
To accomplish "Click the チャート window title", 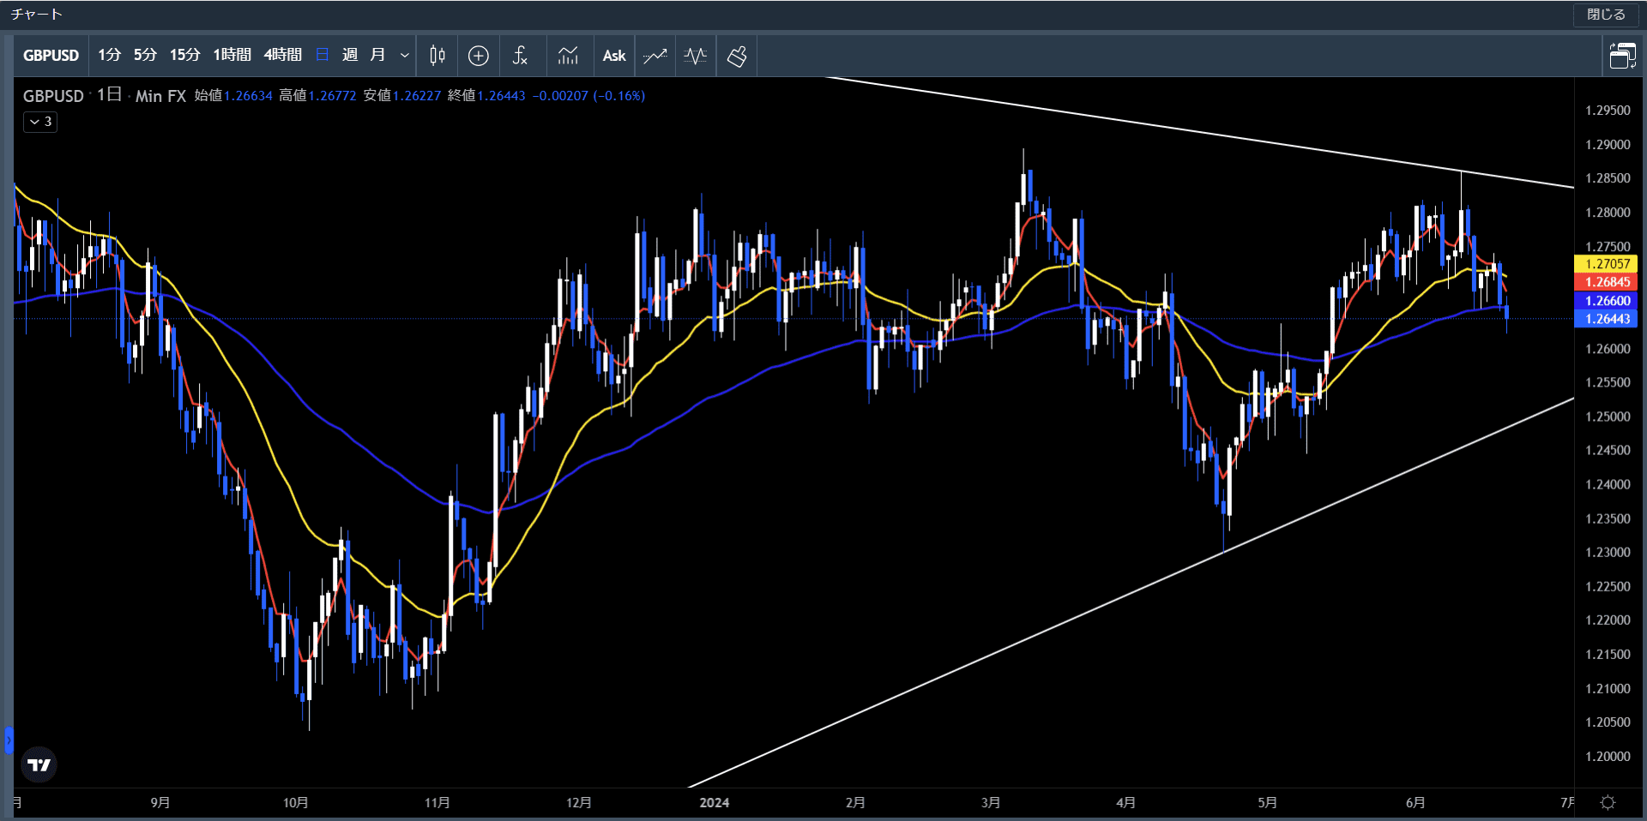I will click(36, 15).
